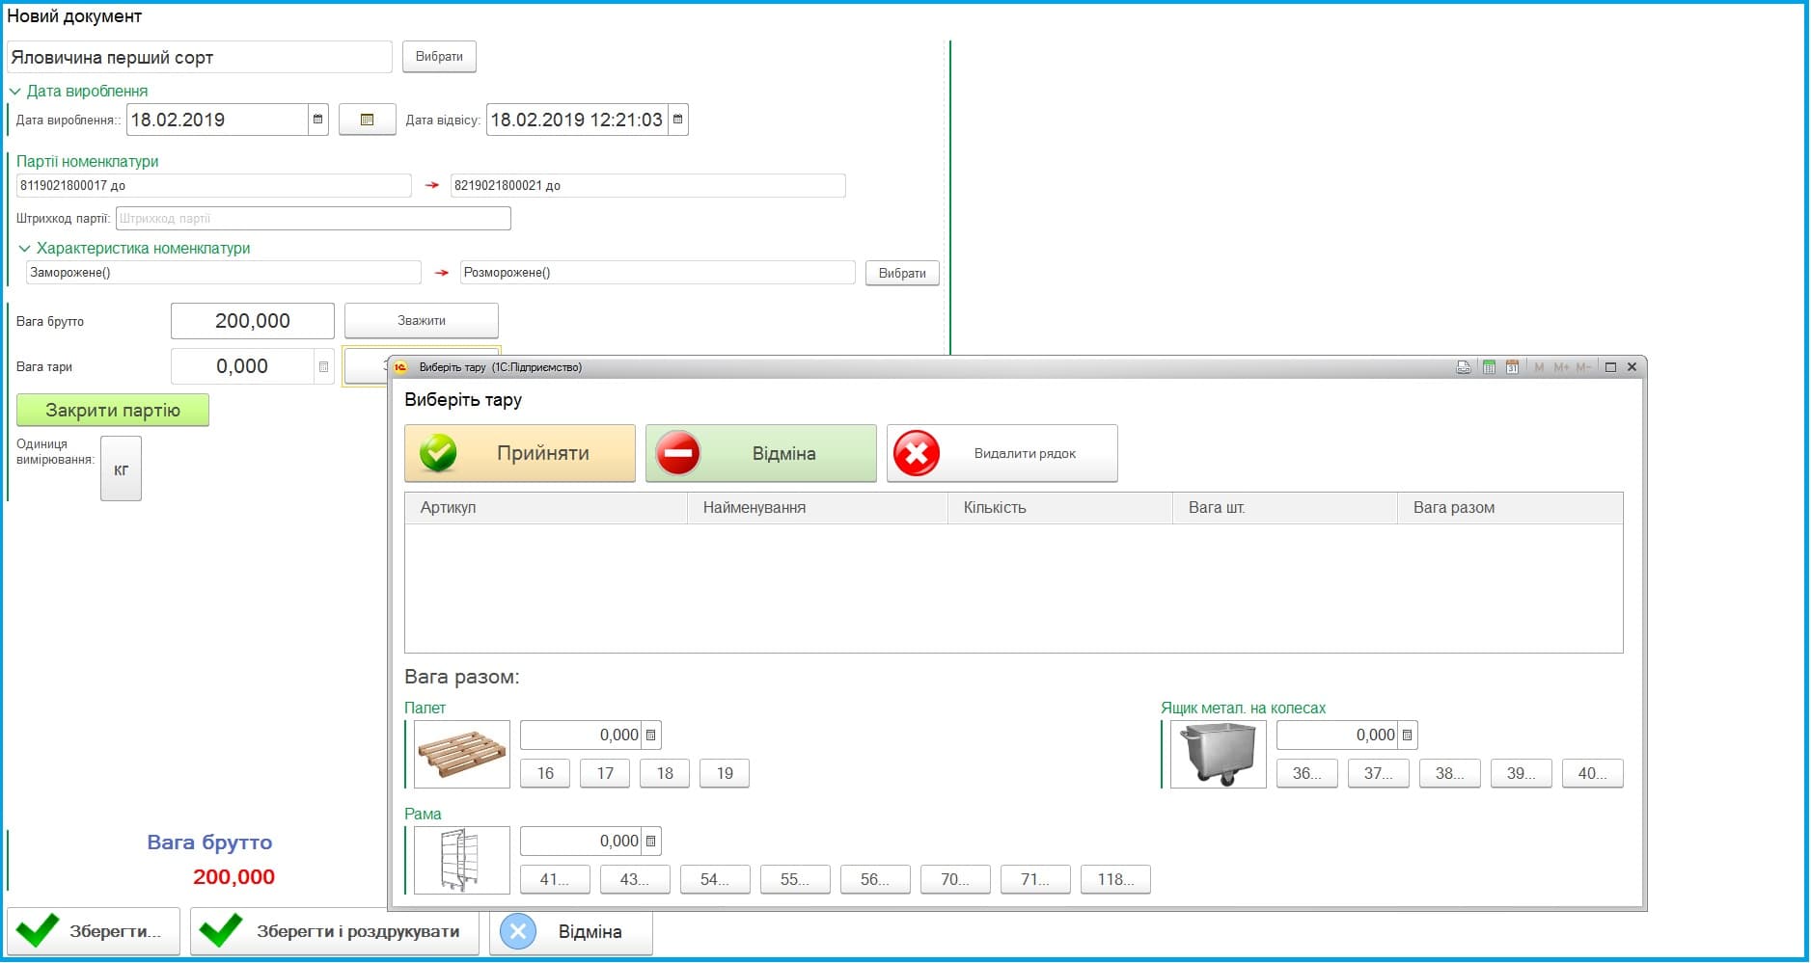Select frame tare button 70...
The width and height of the screenshot is (1811, 963).
pyautogui.click(x=955, y=879)
